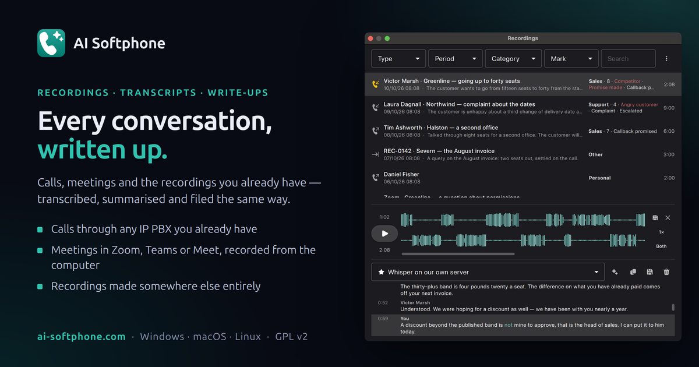699x367 pixels.
Task: Select Victor Marsh Greenline forty seats recording
Action: pos(523,84)
